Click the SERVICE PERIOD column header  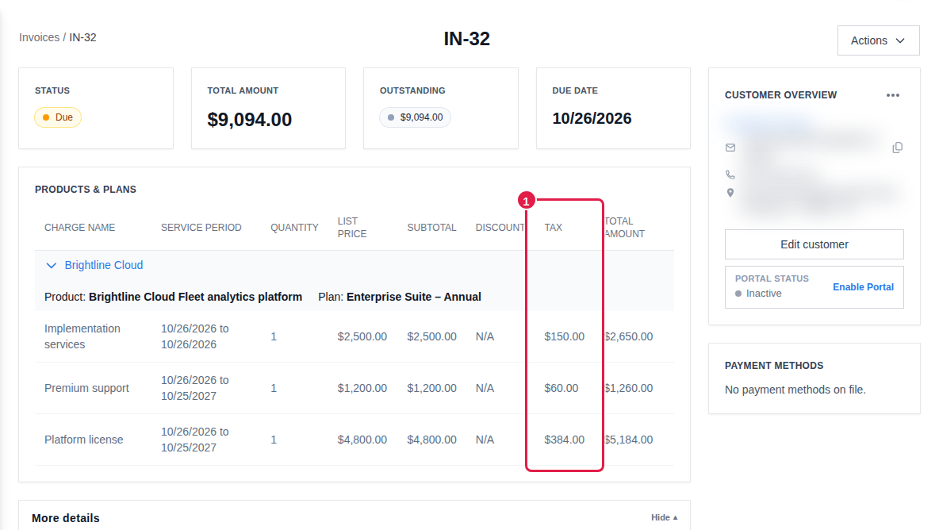click(201, 228)
